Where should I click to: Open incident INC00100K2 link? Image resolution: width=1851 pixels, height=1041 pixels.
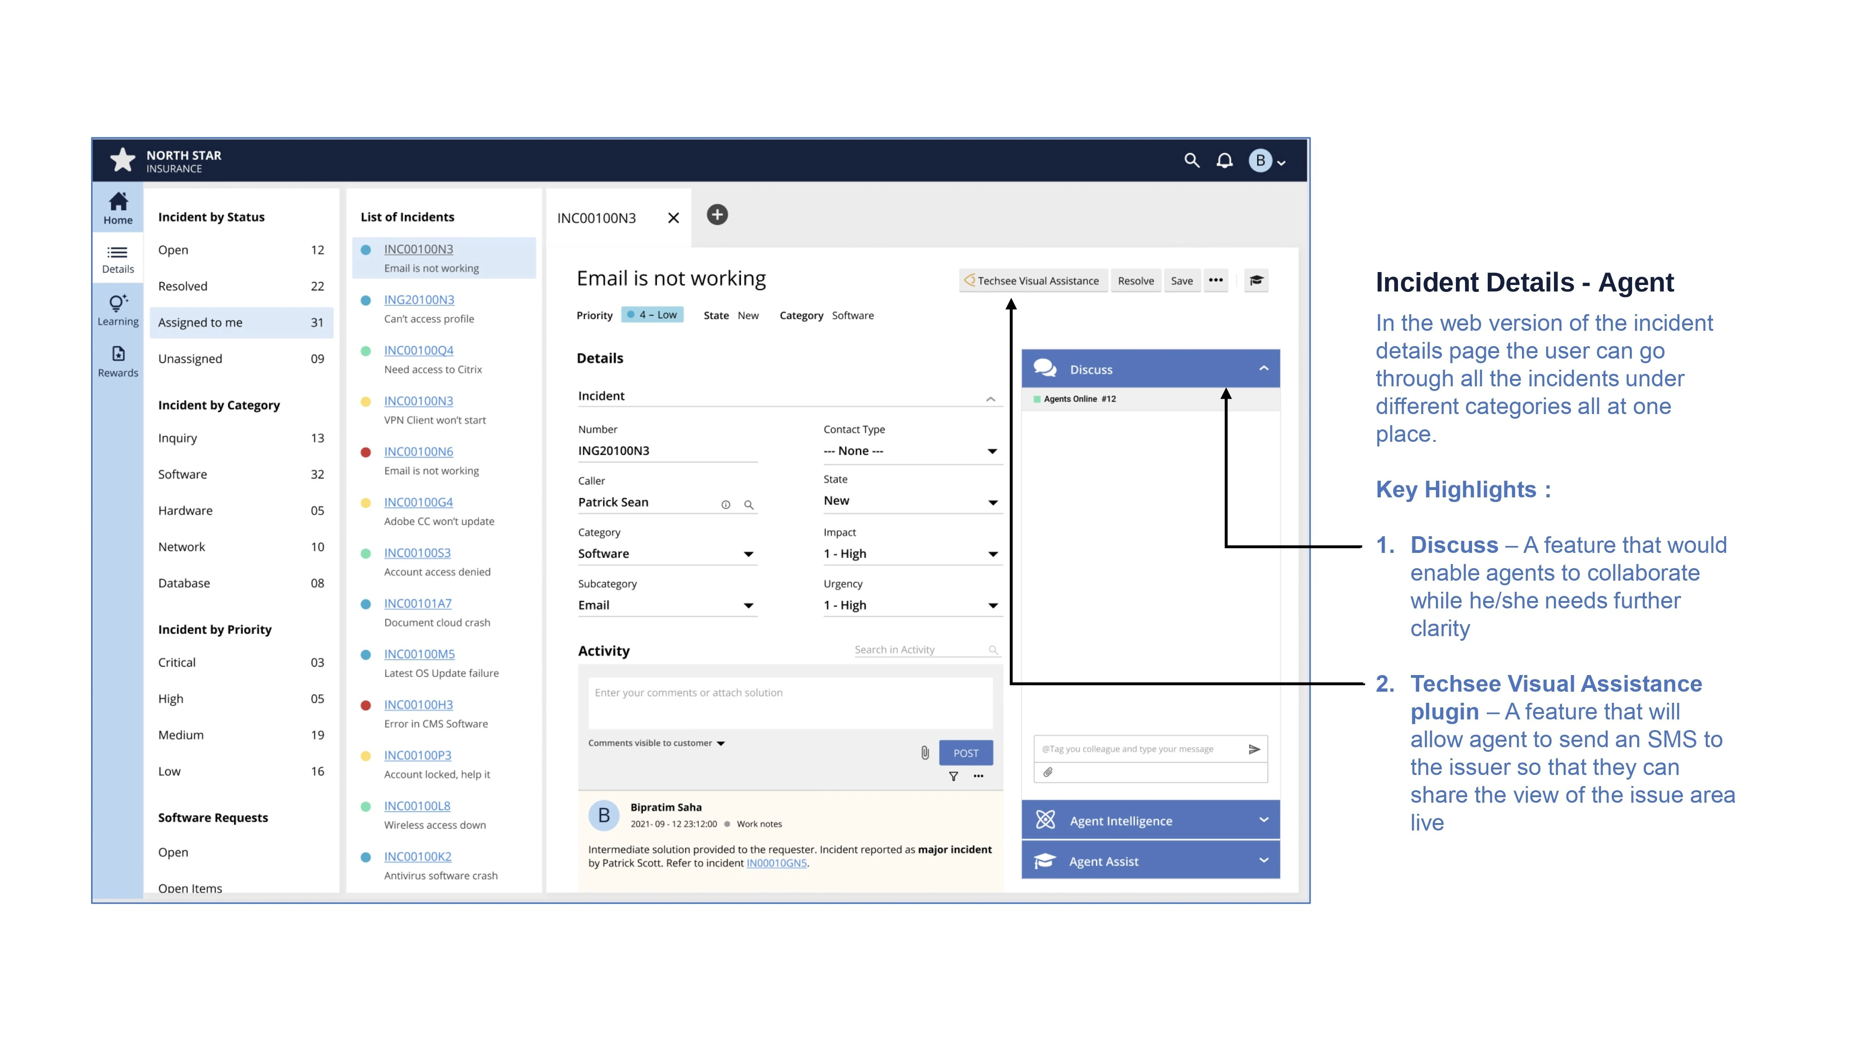417,856
